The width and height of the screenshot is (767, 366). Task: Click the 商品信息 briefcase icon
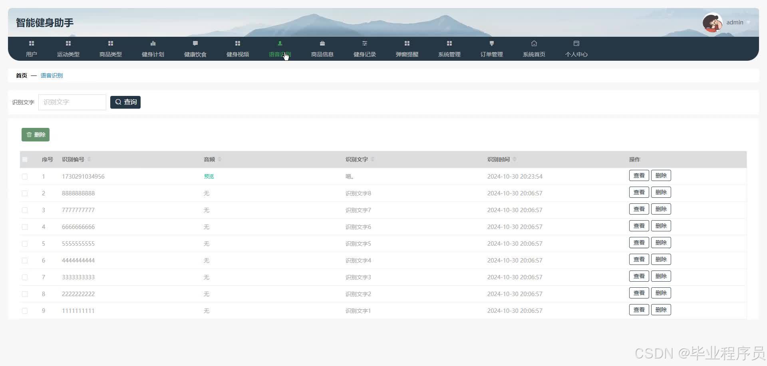322,43
